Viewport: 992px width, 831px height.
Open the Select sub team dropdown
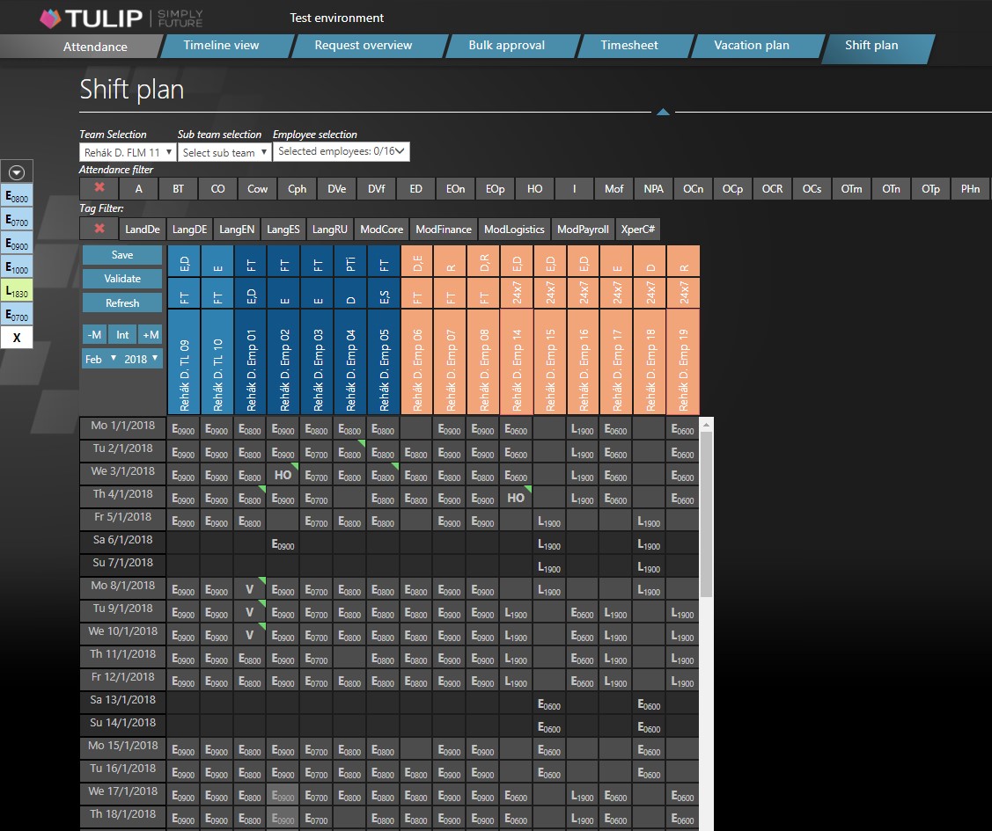click(224, 152)
